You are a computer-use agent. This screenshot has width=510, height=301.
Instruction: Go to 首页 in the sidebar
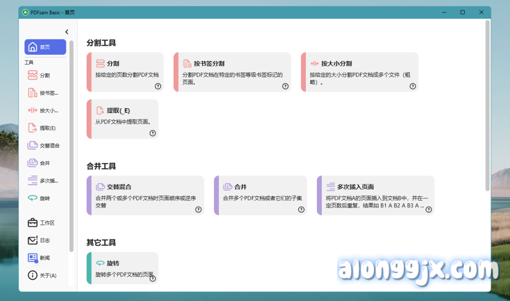click(45, 47)
